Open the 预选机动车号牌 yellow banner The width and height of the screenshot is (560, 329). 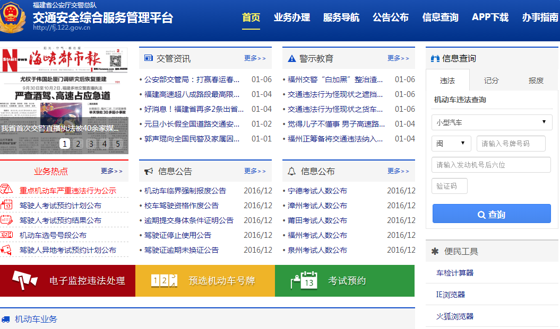(205, 280)
